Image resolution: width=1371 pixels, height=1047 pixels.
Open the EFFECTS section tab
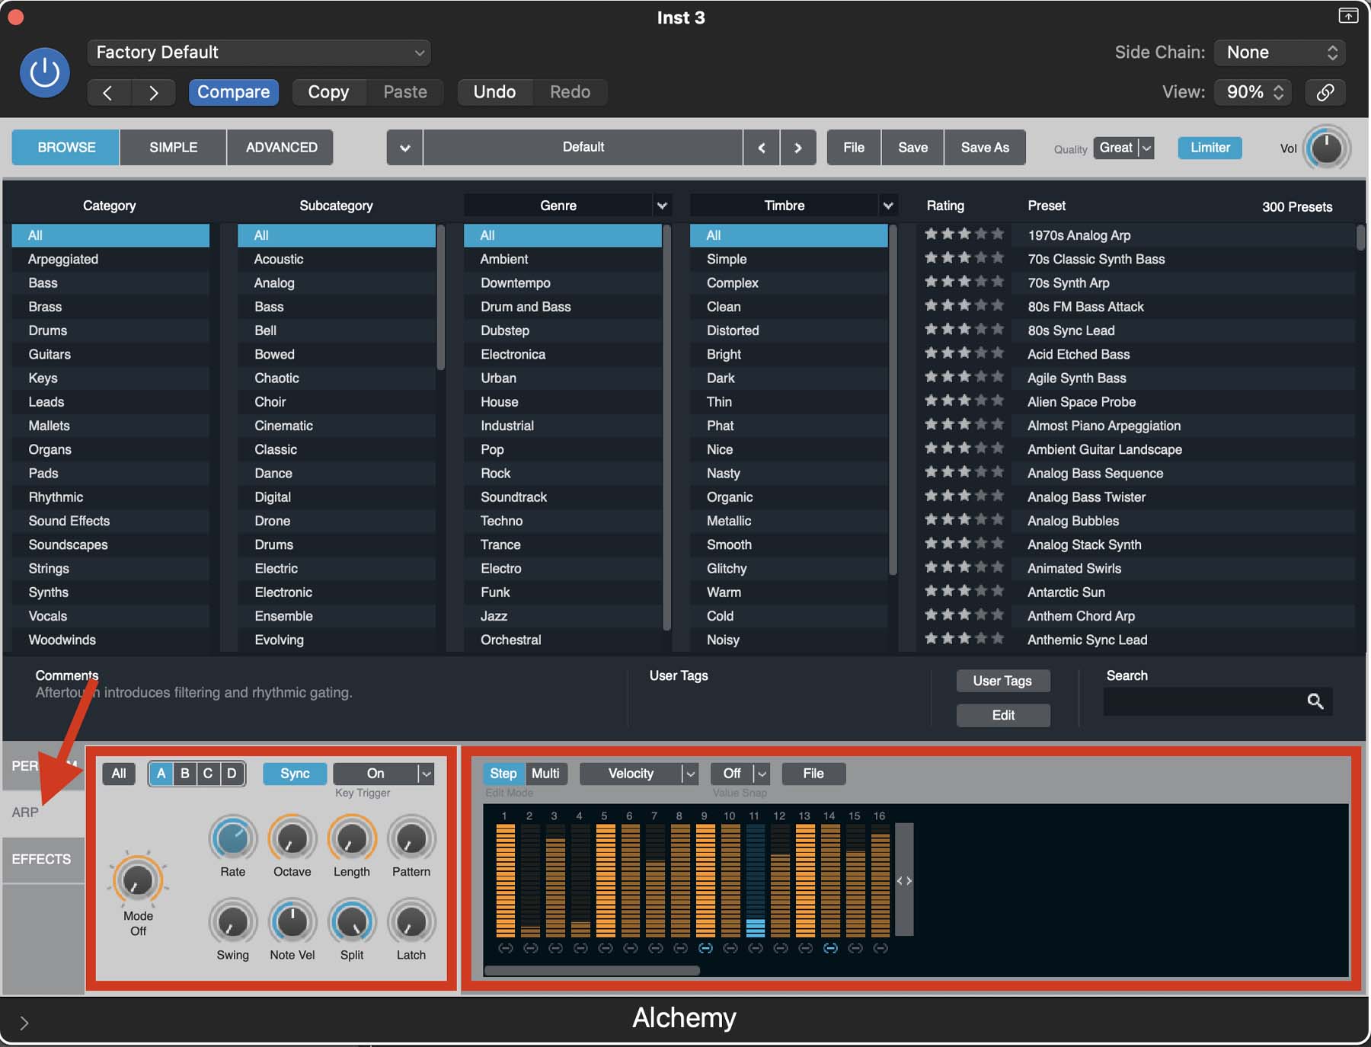pos(42,859)
